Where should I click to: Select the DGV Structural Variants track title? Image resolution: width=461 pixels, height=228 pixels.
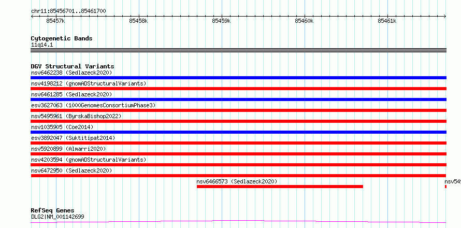73,66
